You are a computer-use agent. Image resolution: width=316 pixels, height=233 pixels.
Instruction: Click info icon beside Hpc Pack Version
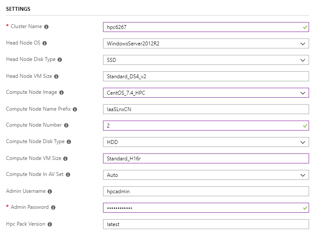pyautogui.click(x=50, y=224)
